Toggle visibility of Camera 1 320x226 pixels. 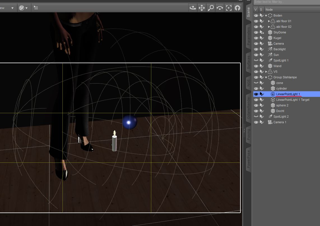click(x=256, y=122)
